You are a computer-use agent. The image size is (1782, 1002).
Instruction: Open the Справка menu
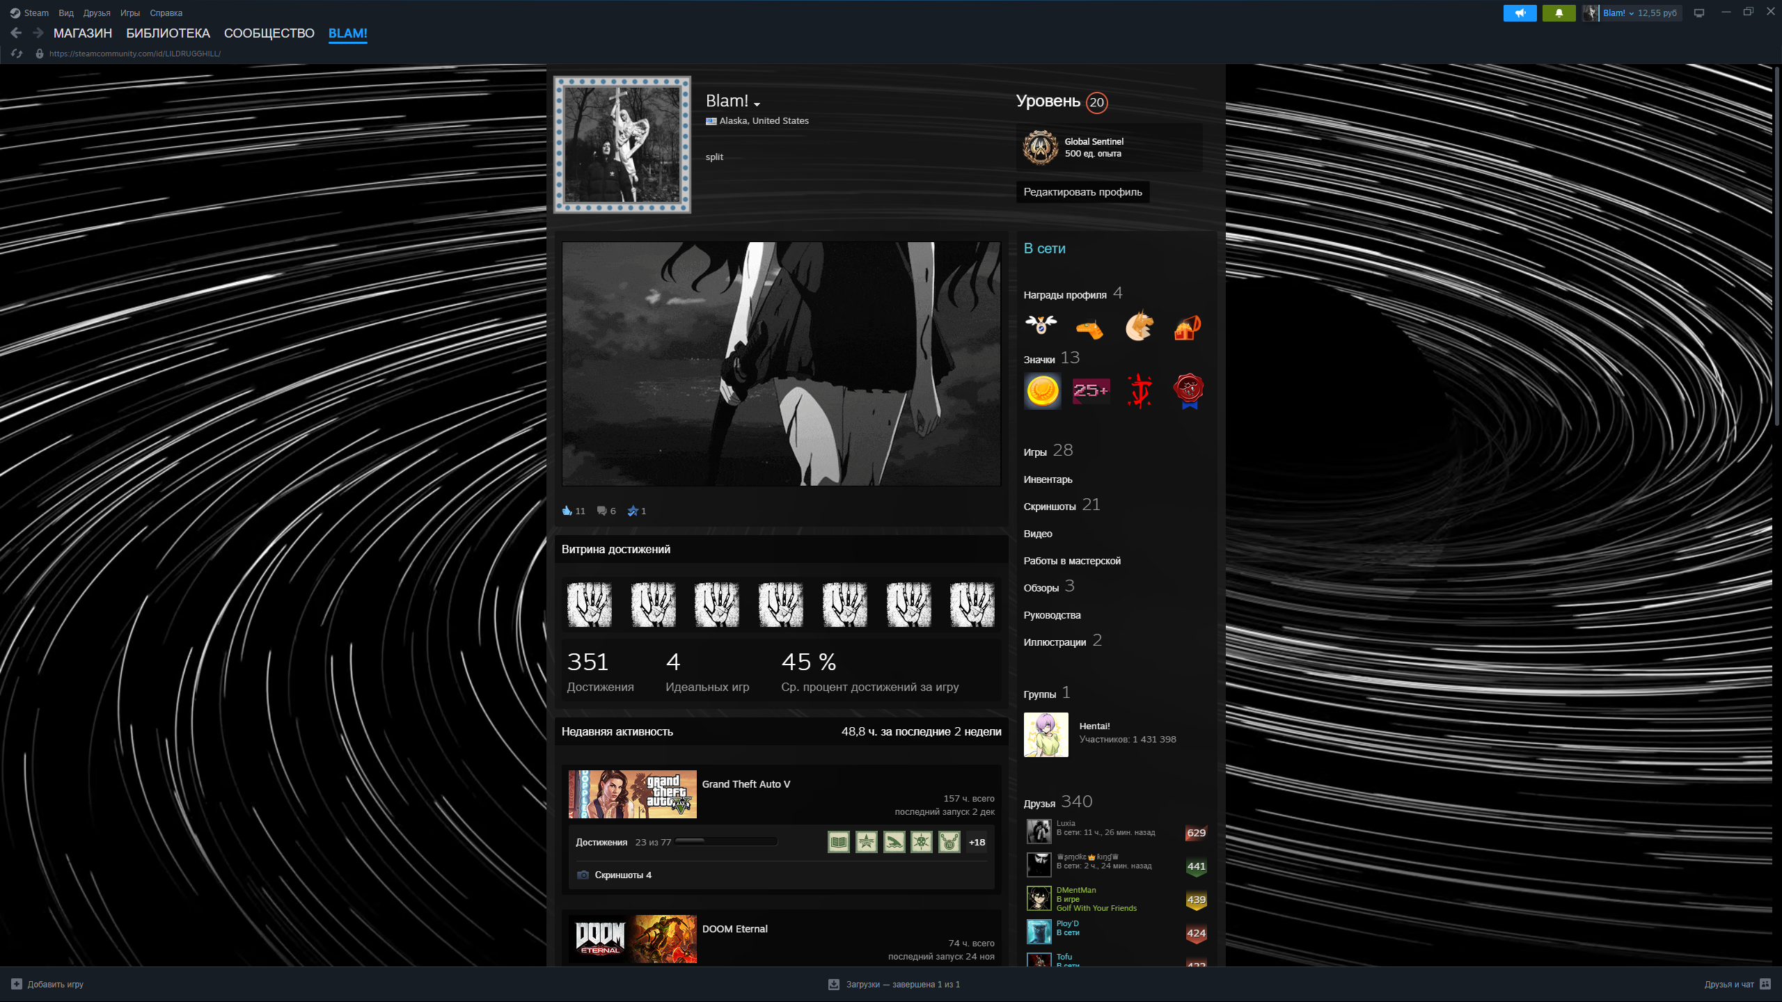click(x=166, y=13)
